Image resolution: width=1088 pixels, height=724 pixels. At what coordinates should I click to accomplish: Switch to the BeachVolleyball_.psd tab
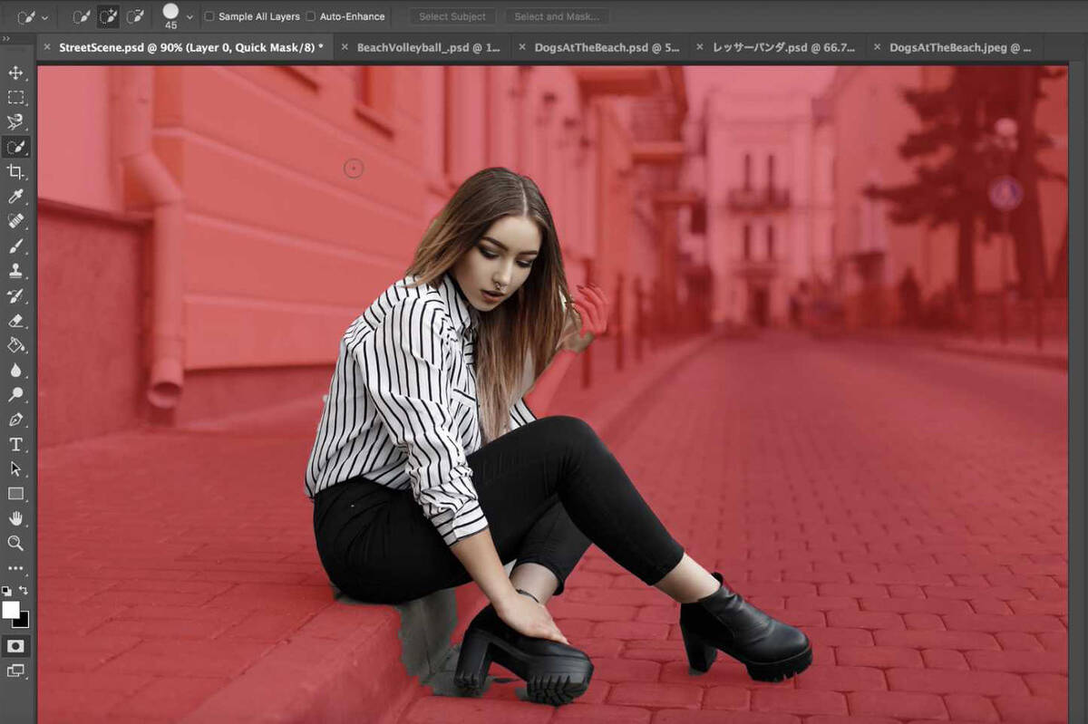pos(428,47)
